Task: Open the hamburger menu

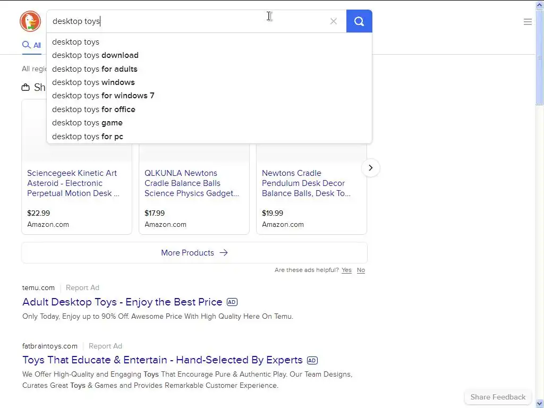Action: tap(528, 22)
